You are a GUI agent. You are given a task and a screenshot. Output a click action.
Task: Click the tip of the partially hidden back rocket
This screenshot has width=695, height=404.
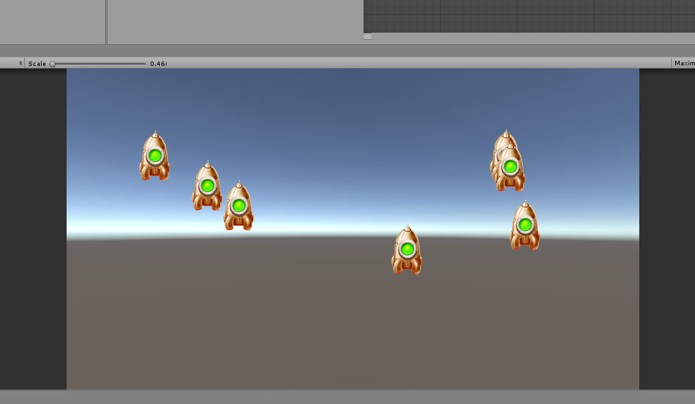click(505, 134)
